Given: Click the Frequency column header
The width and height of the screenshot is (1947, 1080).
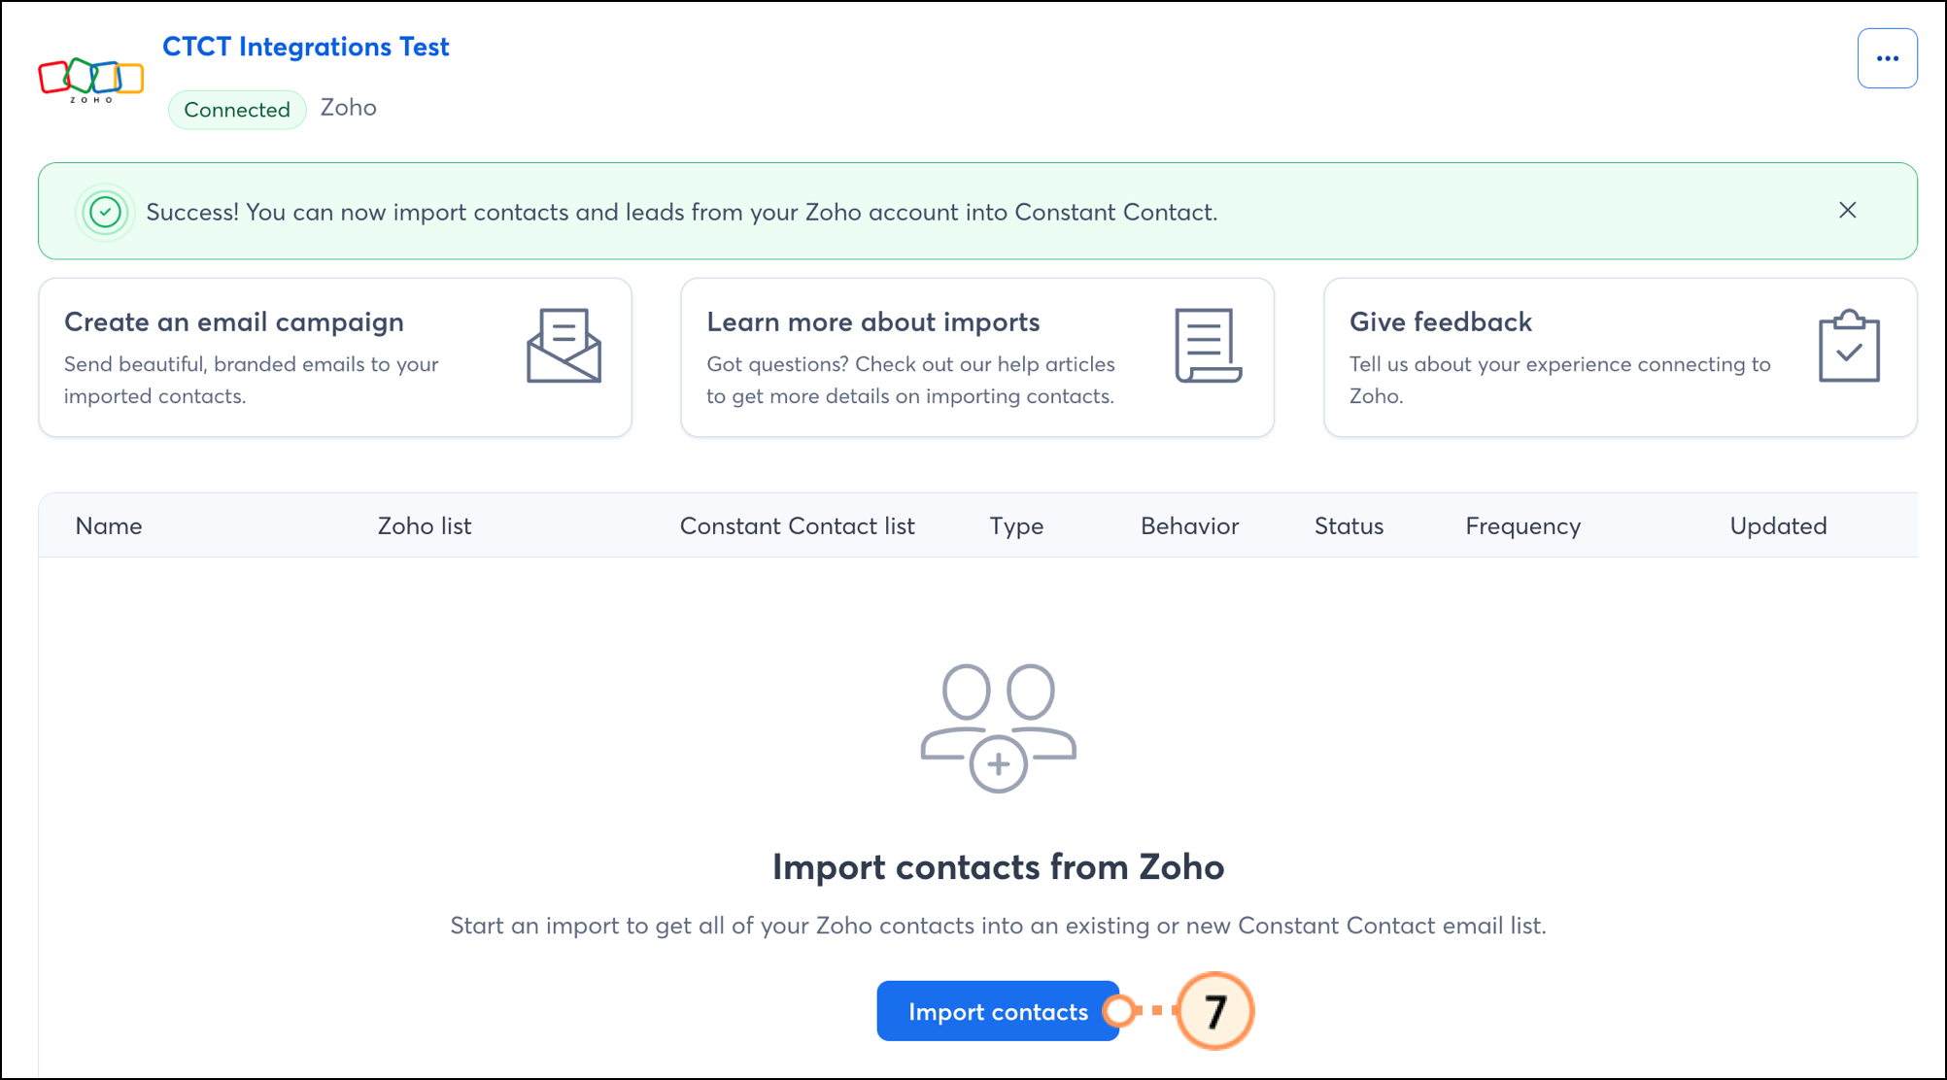Looking at the screenshot, I should (x=1522, y=525).
